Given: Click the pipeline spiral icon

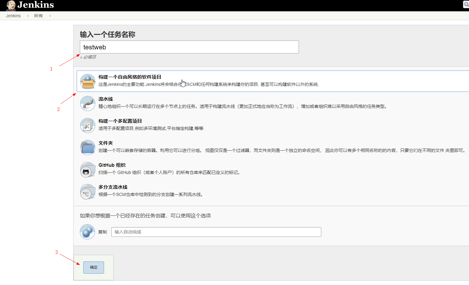Looking at the screenshot, I should pos(87,103).
